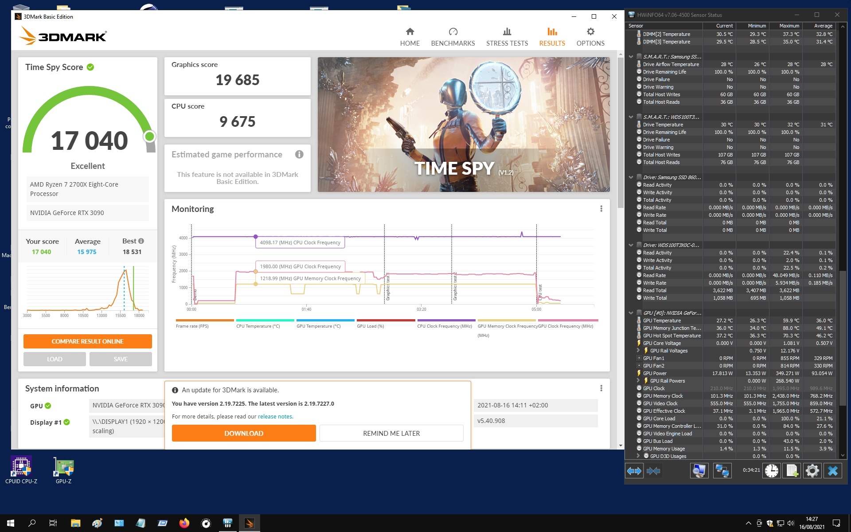Toggle Frame rate (FPS) chart legend
Viewport: 851px width, 532px height.
click(x=192, y=326)
